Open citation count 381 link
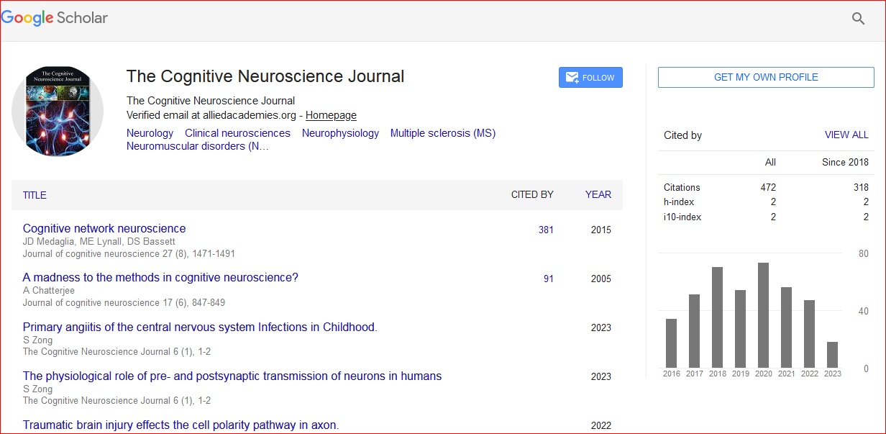The height and width of the screenshot is (434, 886). pyautogui.click(x=546, y=230)
